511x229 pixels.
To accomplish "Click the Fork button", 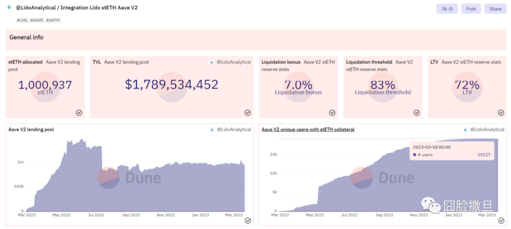I will point(471,9).
